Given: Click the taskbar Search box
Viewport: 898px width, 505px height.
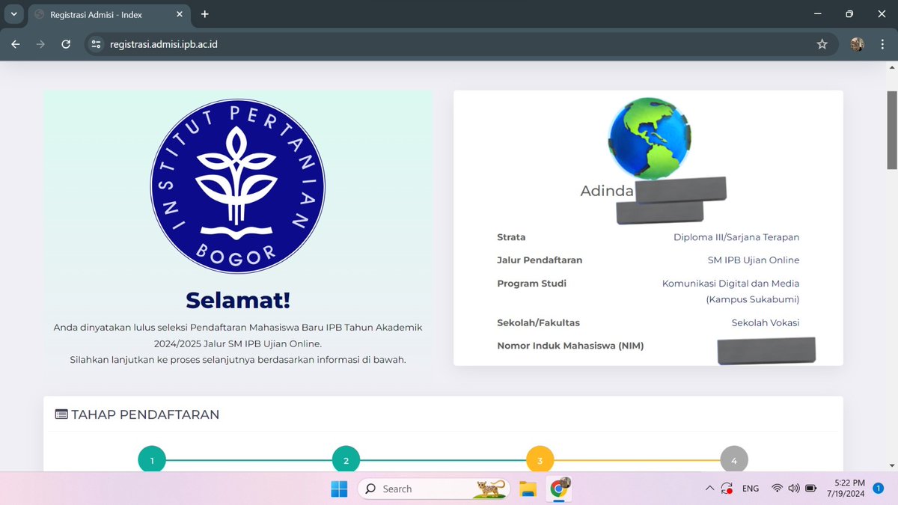Looking at the screenshot, I should 433,489.
